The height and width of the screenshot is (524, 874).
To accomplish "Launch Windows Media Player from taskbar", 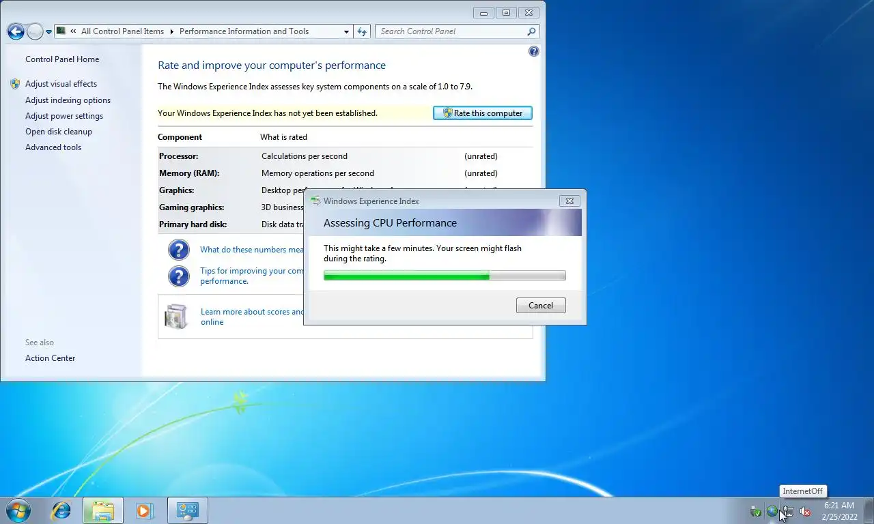I will [x=145, y=510].
